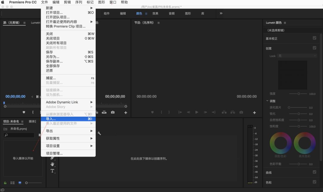Image resolution: width=323 pixels, height=192 pixels.
Task: Select the Hand tool
Action: click(52, 164)
